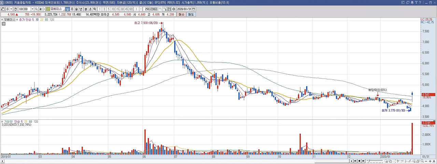Click the bar count field showing 250
The width and height of the screenshot is (437, 164).
click(x=147, y=9)
